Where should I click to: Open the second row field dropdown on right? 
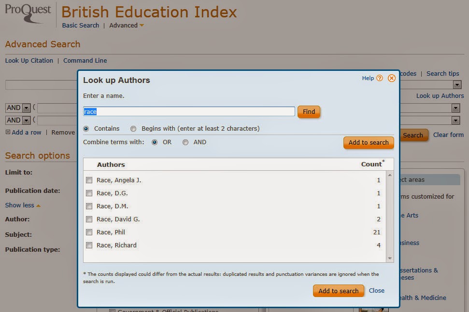tap(455, 108)
